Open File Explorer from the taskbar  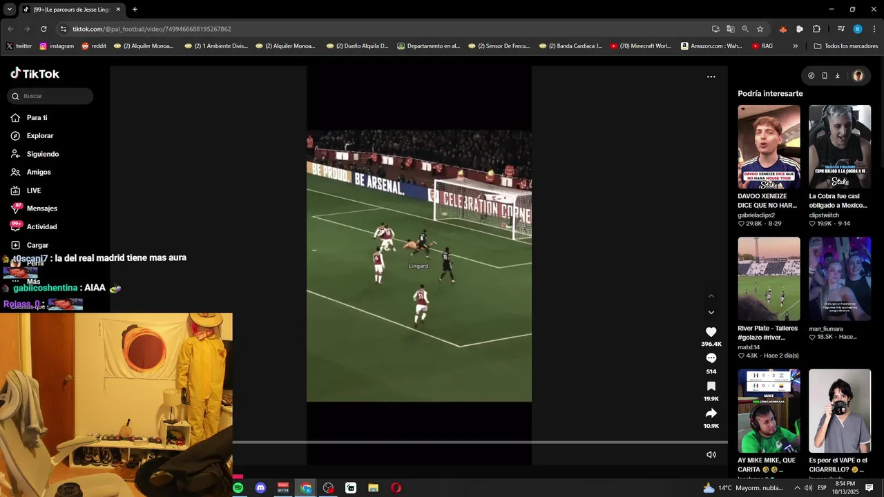pyautogui.click(x=373, y=488)
